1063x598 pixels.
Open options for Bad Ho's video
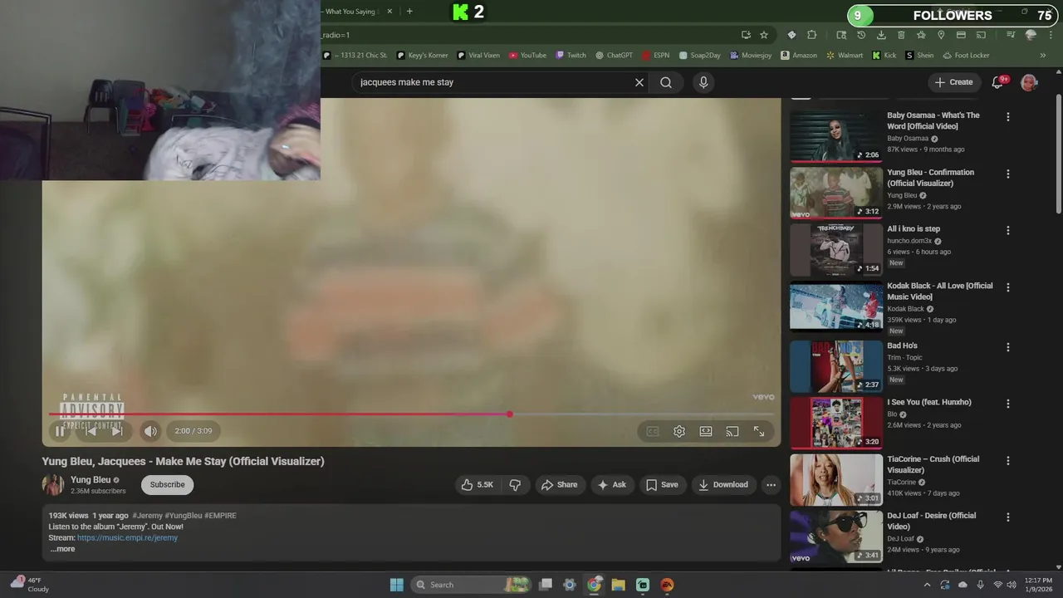point(1008,347)
